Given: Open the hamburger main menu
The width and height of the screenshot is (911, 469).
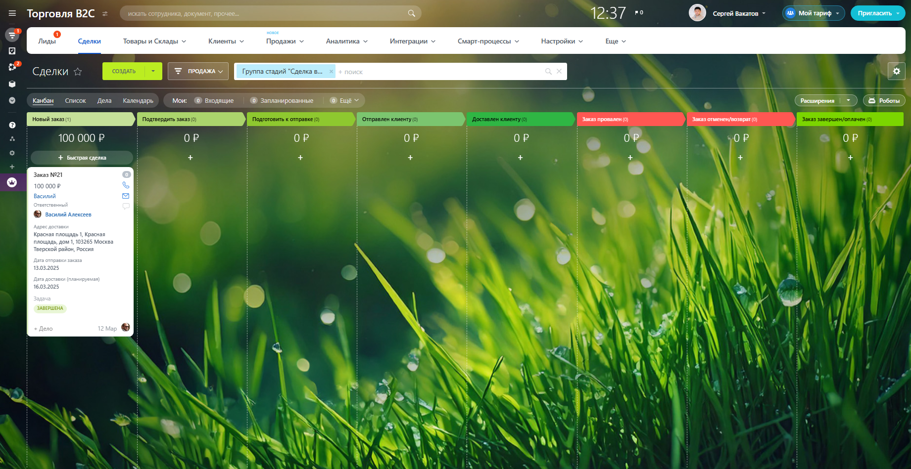Looking at the screenshot, I should [12, 13].
